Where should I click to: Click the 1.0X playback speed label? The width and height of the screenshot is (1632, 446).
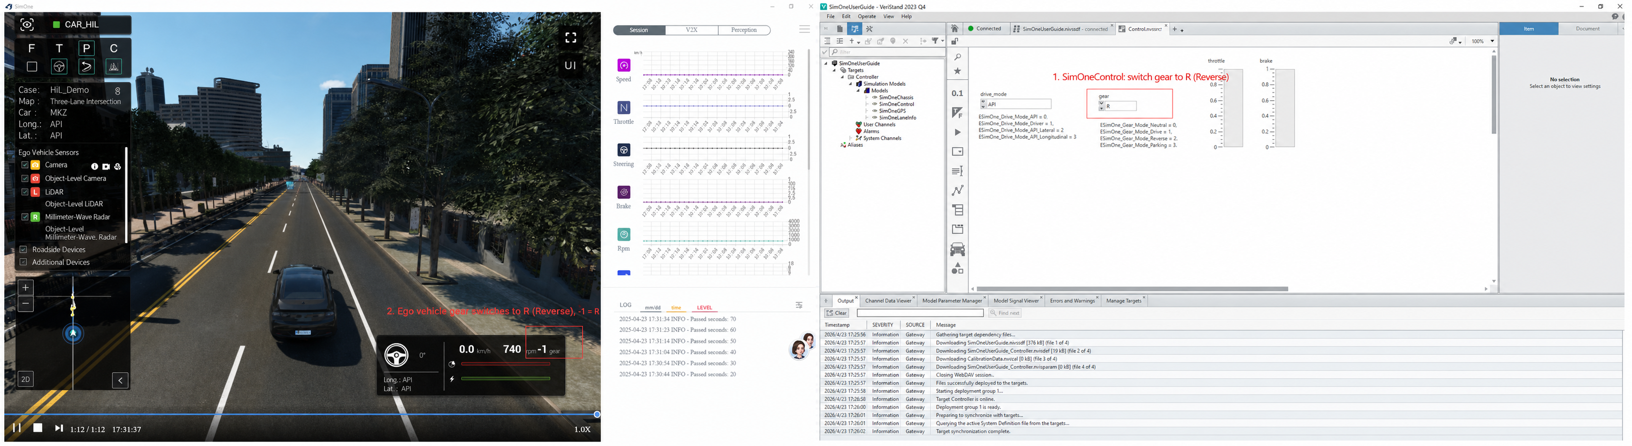[x=582, y=430]
